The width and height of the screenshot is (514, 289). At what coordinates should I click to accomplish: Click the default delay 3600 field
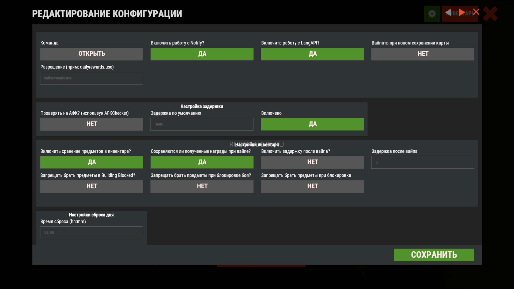pyautogui.click(x=202, y=124)
